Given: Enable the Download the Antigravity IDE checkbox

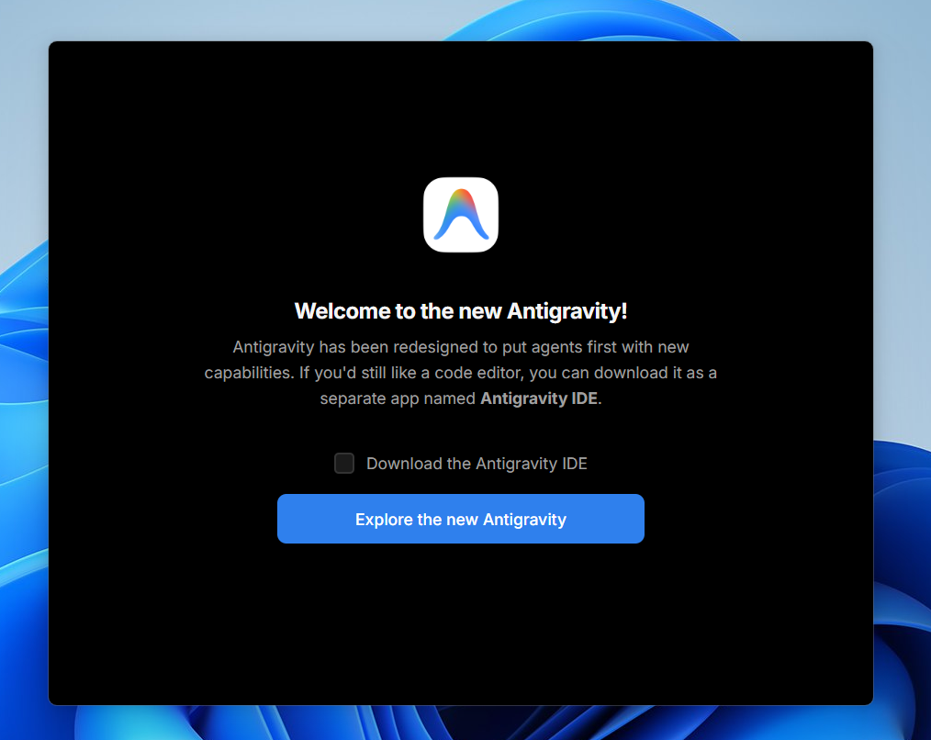Looking at the screenshot, I should [344, 464].
